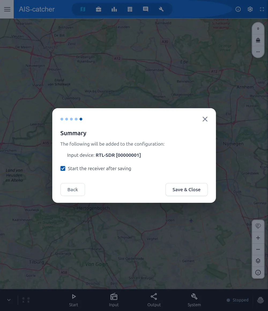Open the about info icon in header
Image resolution: width=268 pixels, height=311 pixels.
tap(238, 9)
